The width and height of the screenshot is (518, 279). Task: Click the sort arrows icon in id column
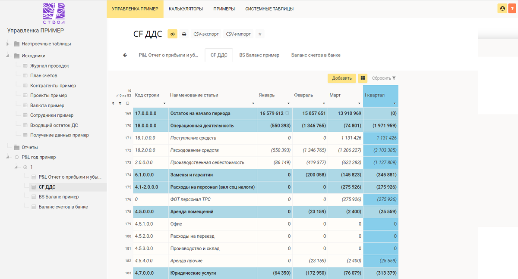click(x=114, y=103)
